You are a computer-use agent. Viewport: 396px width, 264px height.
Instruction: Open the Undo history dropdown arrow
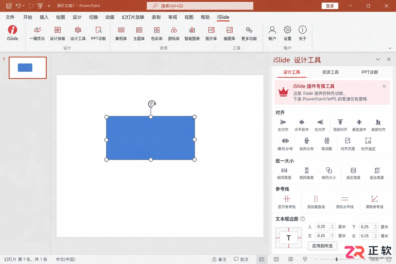click(24, 6)
